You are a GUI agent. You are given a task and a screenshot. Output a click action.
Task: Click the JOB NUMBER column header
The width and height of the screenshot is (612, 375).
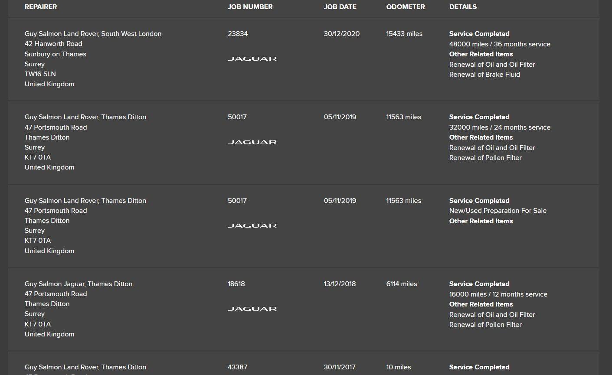pyautogui.click(x=250, y=7)
